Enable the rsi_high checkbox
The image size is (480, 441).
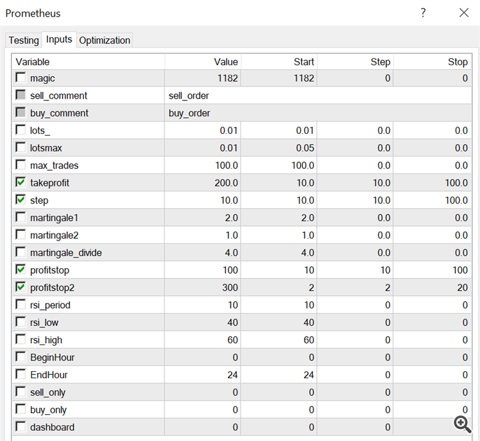20,339
